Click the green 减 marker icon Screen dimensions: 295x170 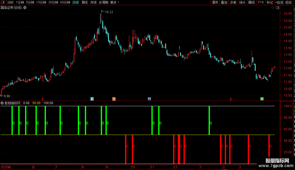tap(262, 99)
